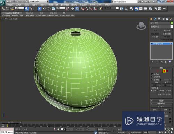The width and height of the screenshot is (174, 134).
Task: Open the Curve Editor
Action: (141, 9)
